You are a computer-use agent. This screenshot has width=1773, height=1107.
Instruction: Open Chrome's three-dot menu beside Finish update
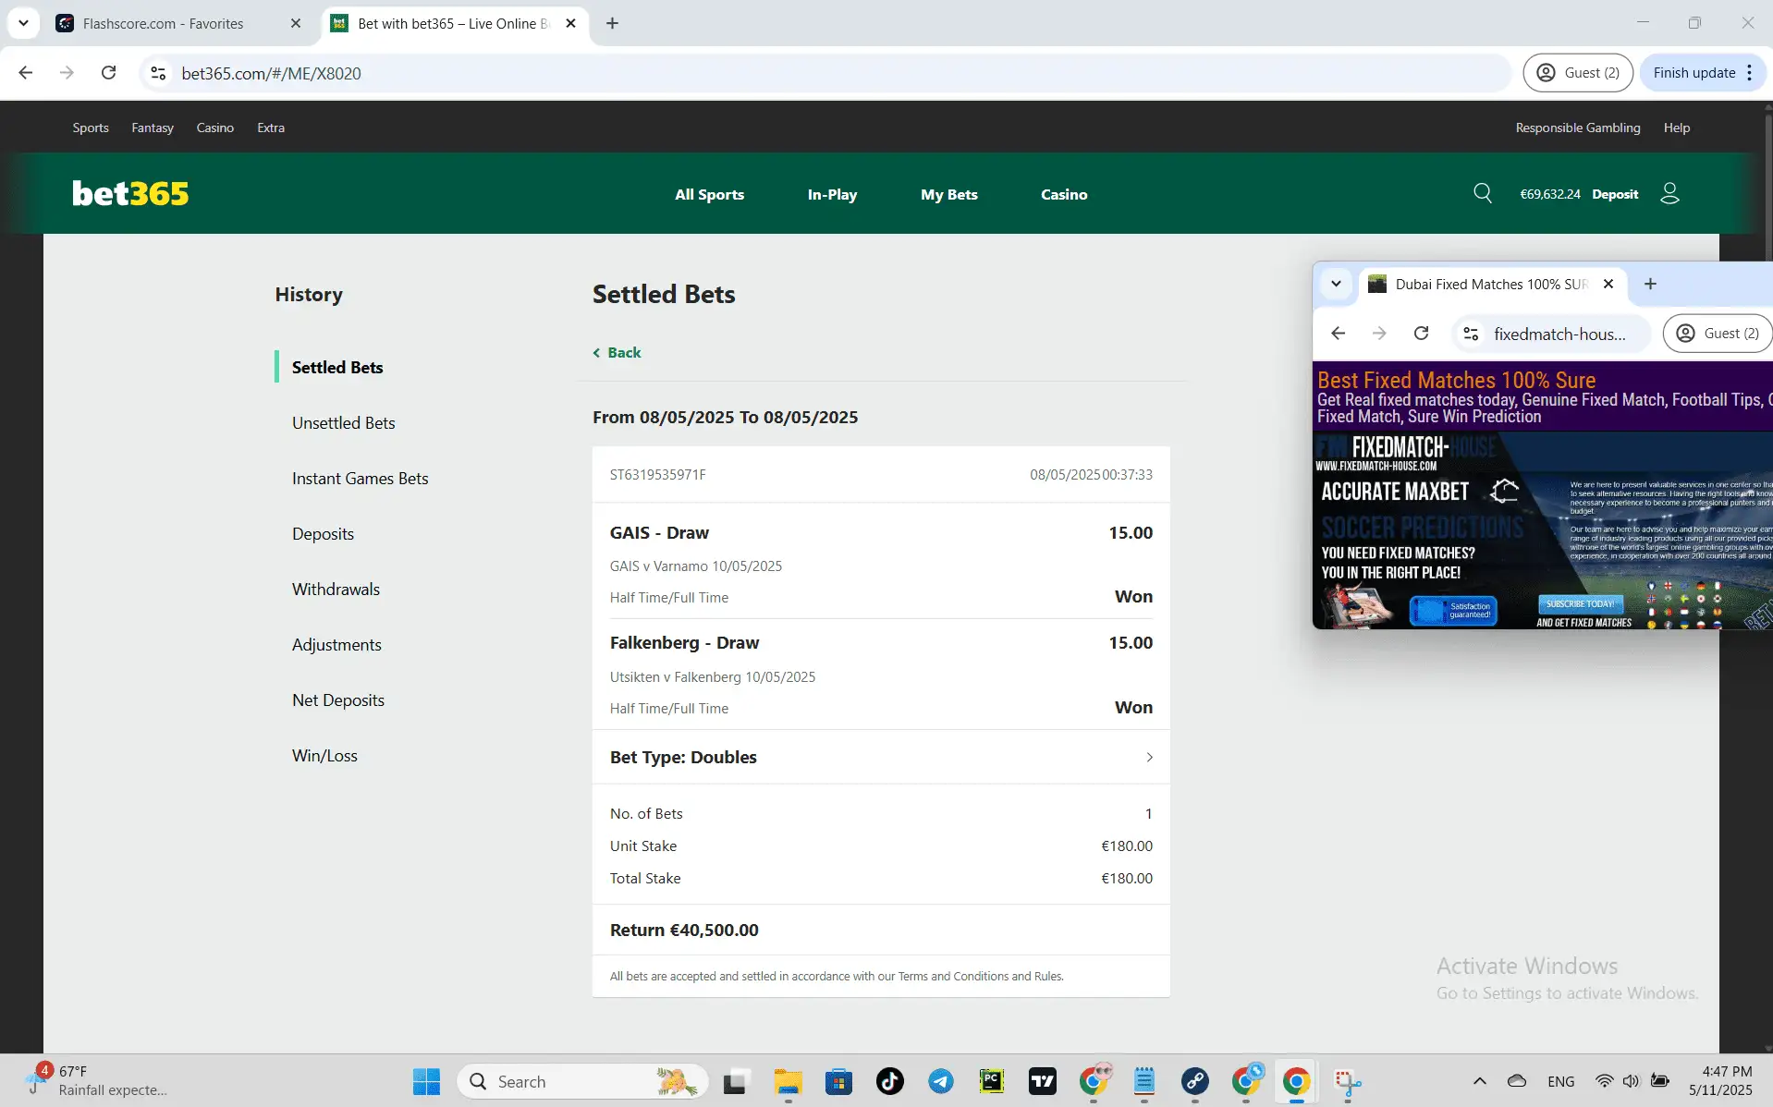pyautogui.click(x=1750, y=72)
